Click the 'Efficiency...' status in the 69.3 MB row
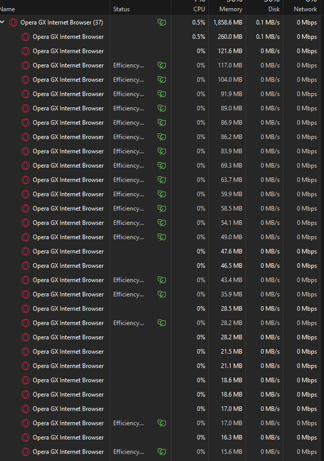Screen dimensions: 324x461 (x=129, y=166)
